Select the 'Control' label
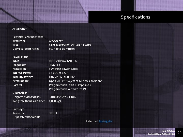183x137 pixels. (17, 85)
